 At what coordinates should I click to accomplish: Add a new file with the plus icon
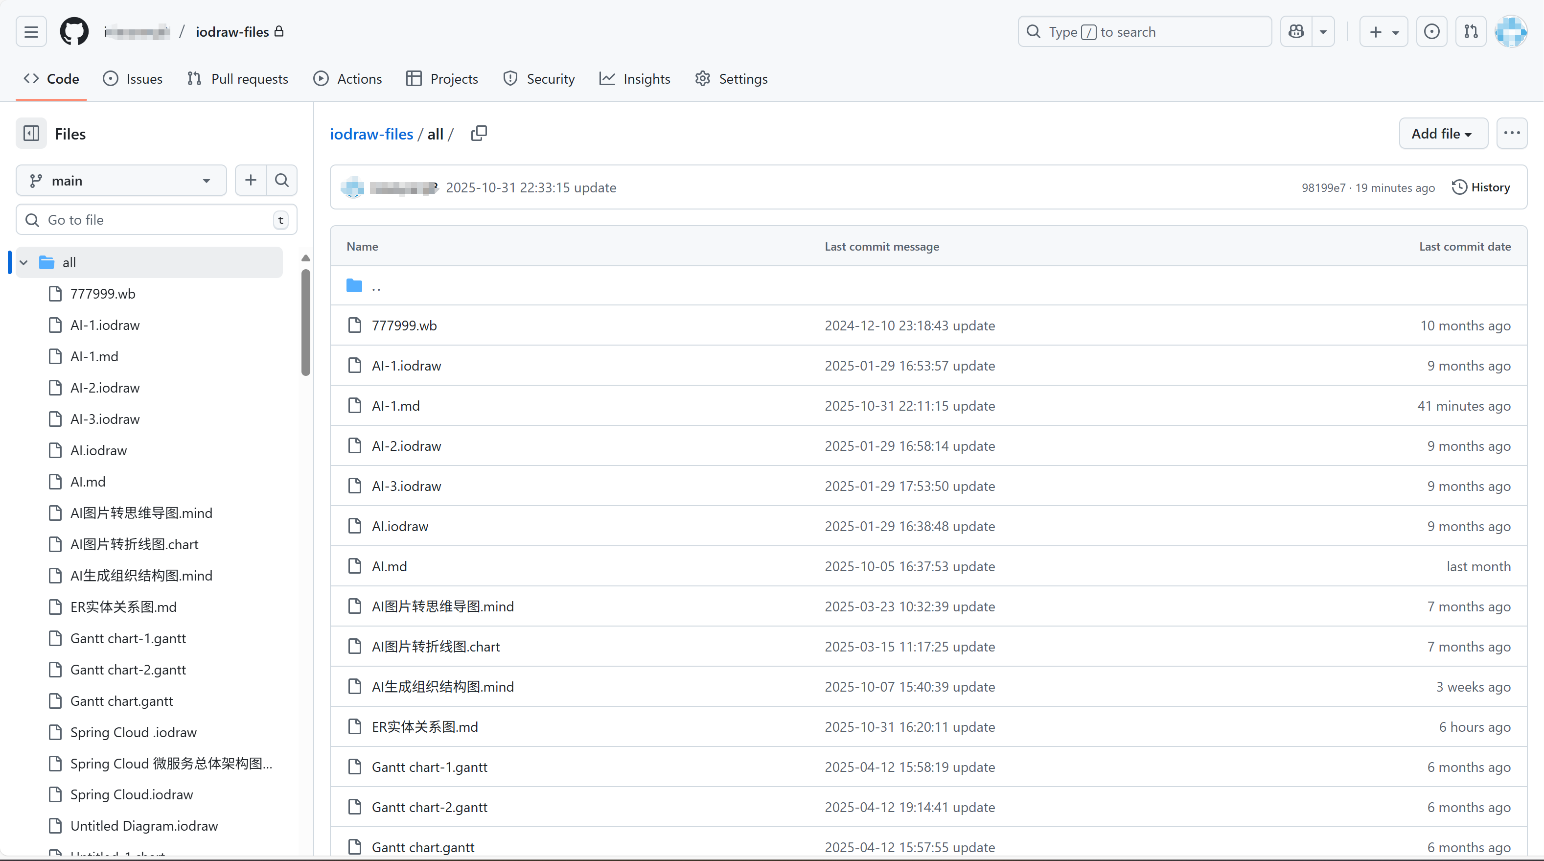coord(251,180)
